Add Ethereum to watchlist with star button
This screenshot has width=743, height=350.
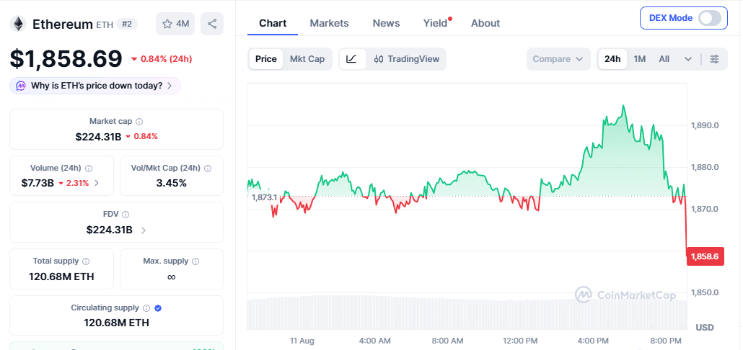click(x=175, y=24)
